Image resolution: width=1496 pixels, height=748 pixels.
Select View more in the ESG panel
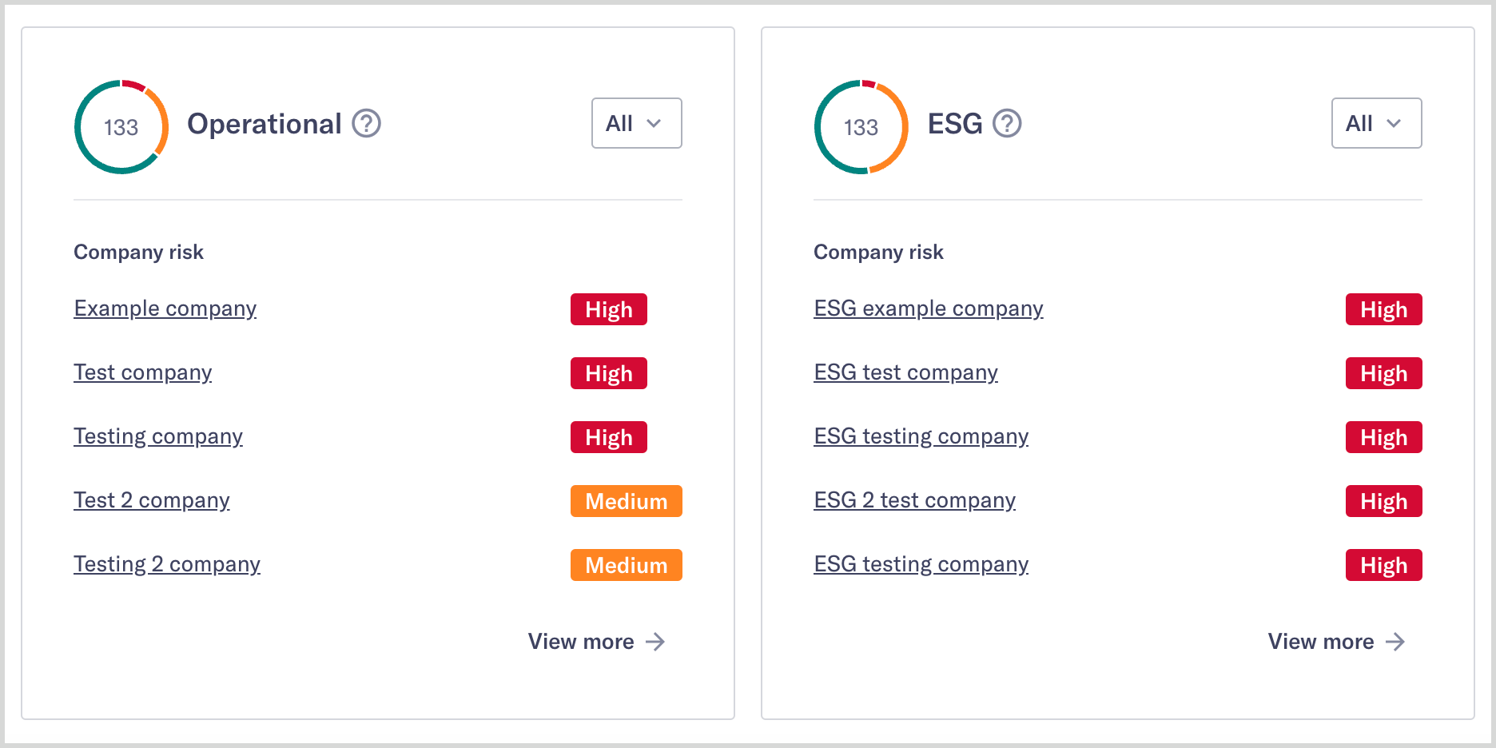click(1320, 642)
